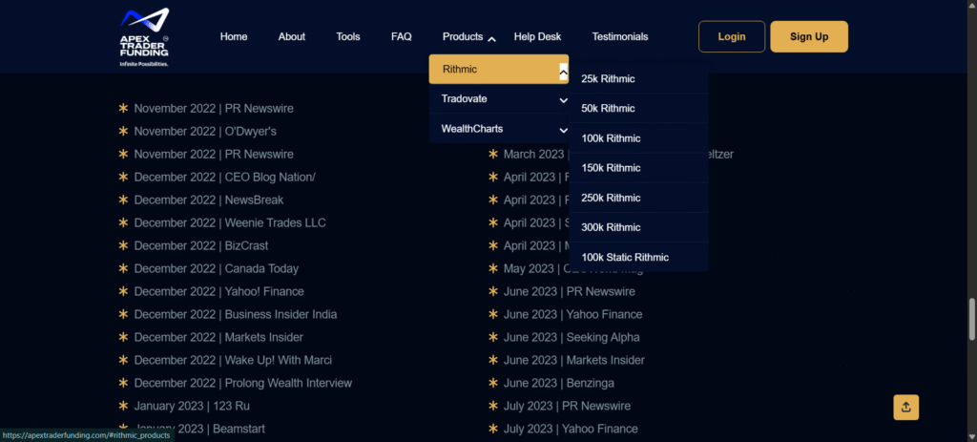Click the Login button
The width and height of the screenshot is (977, 442).
[x=732, y=37]
